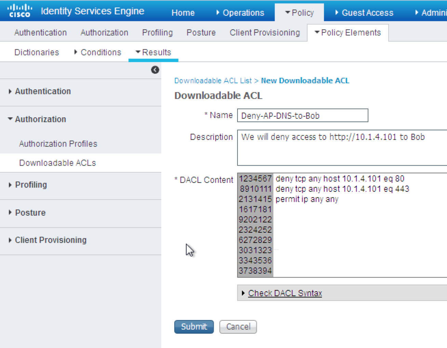Expand the Profiling section in sidebar
The height and width of the screenshot is (348, 447).
click(x=31, y=185)
